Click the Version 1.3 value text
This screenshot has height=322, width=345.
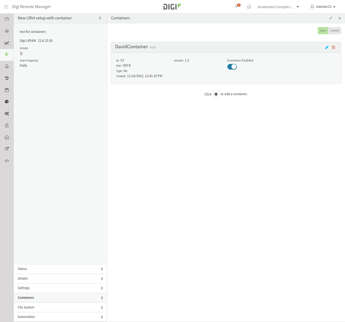[187, 60]
